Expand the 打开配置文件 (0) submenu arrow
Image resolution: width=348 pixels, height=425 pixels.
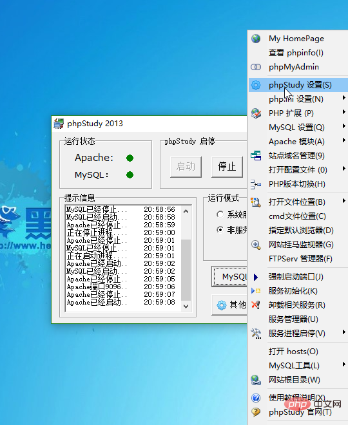coord(343,168)
